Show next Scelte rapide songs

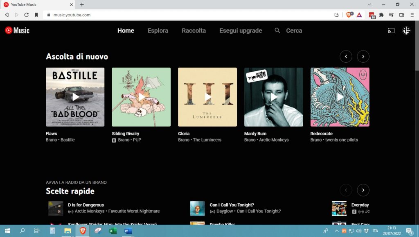363,190
